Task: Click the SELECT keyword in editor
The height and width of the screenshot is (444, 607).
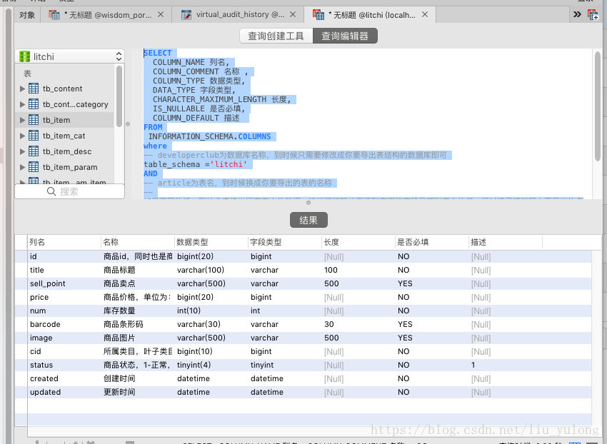Action: [x=158, y=53]
